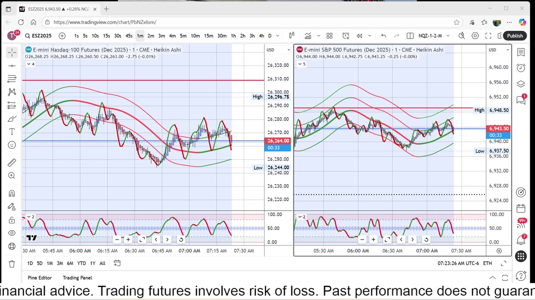Open the layout setup selector

410,36
